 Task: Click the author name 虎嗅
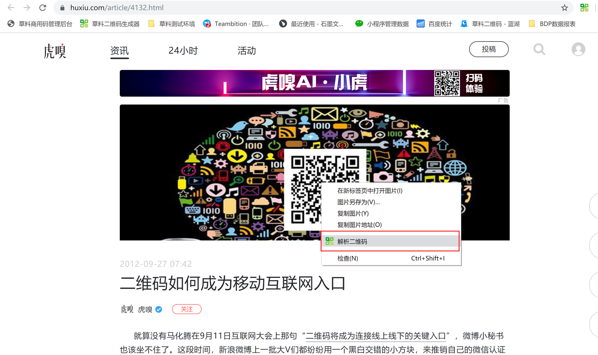[145, 309]
